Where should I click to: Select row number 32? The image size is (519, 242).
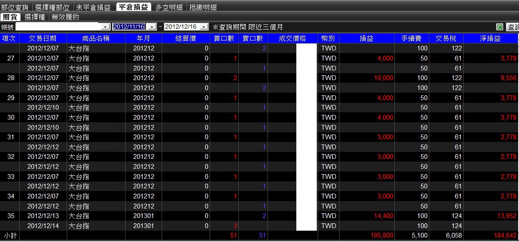[10, 157]
